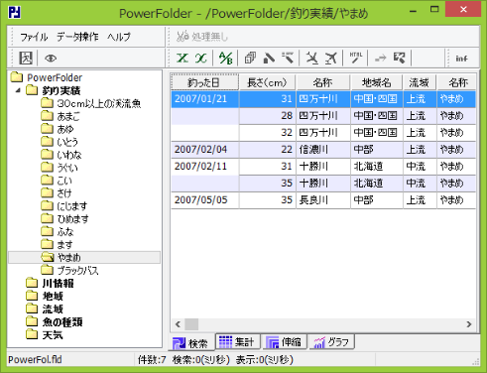Click the plain pencil edit icon
Image resolution: width=487 pixels, height=373 pixels.
[269, 59]
